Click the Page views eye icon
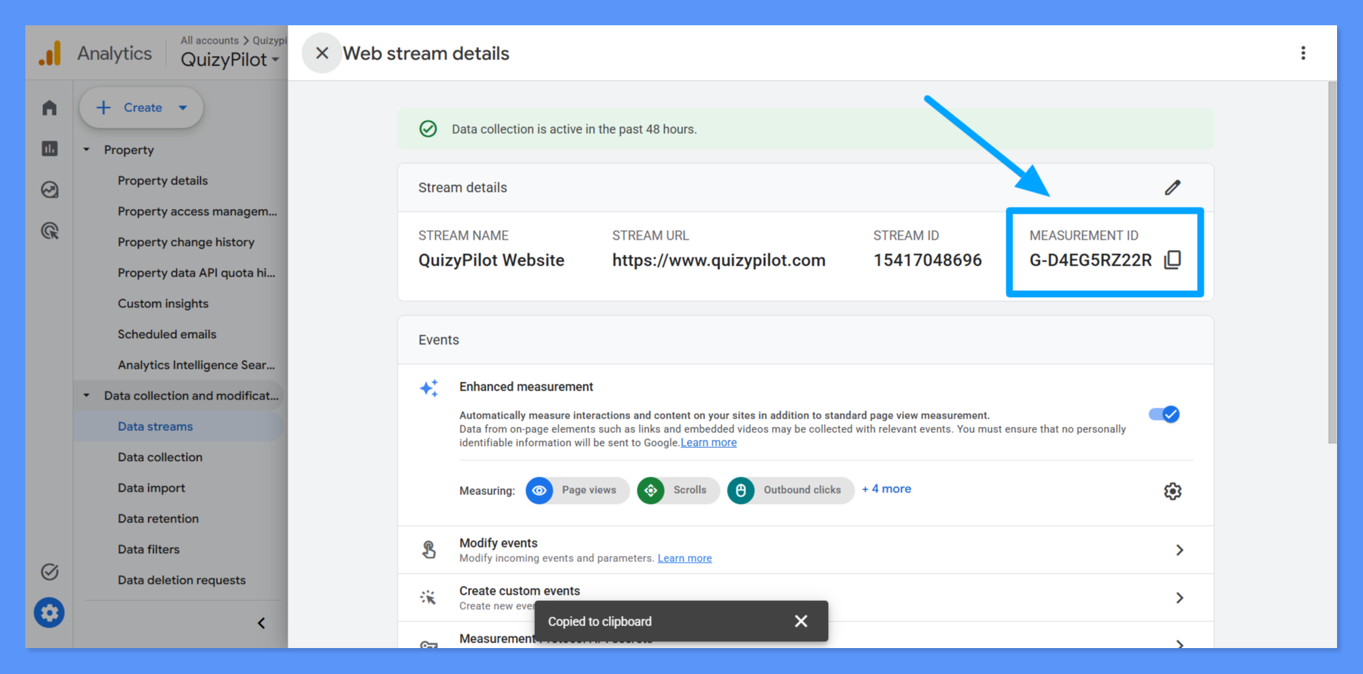This screenshot has width=1363, height=674. pyautogui.click(x=539, y=490)
